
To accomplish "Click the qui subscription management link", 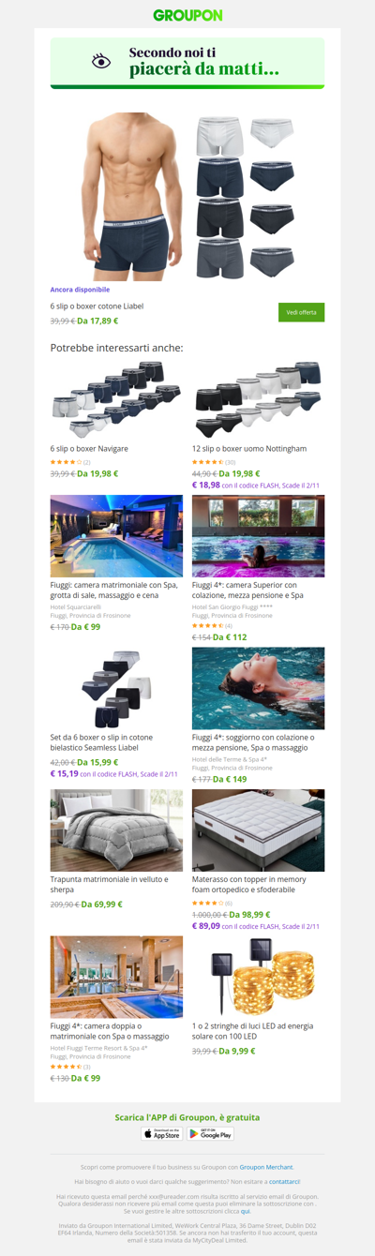I will click(246, 1211).
